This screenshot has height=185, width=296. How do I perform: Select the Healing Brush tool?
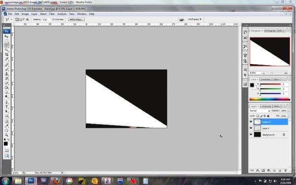point(6,65)
